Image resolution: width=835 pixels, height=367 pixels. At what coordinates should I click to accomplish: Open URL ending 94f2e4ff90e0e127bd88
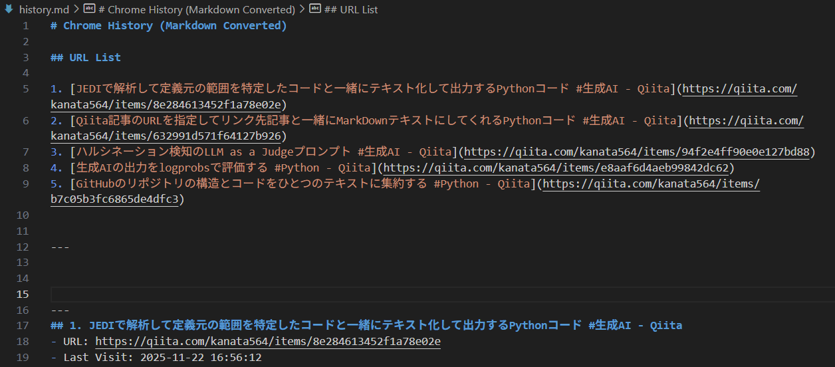click(637, 152)
